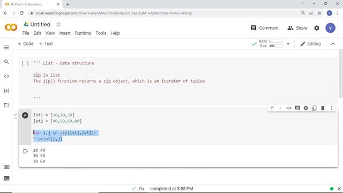Move the selected cell up
This screenshot has height=193, width=343.
click(x=272, y=108)
